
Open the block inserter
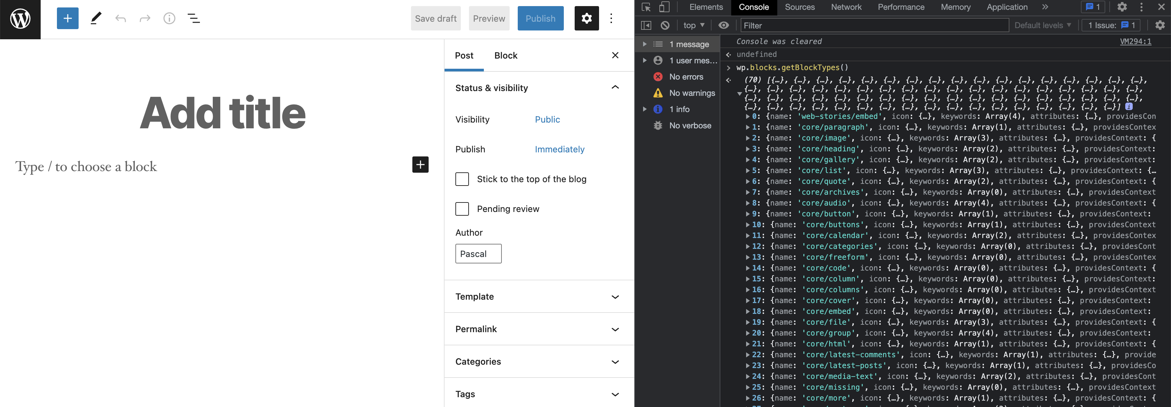(67, 18)
